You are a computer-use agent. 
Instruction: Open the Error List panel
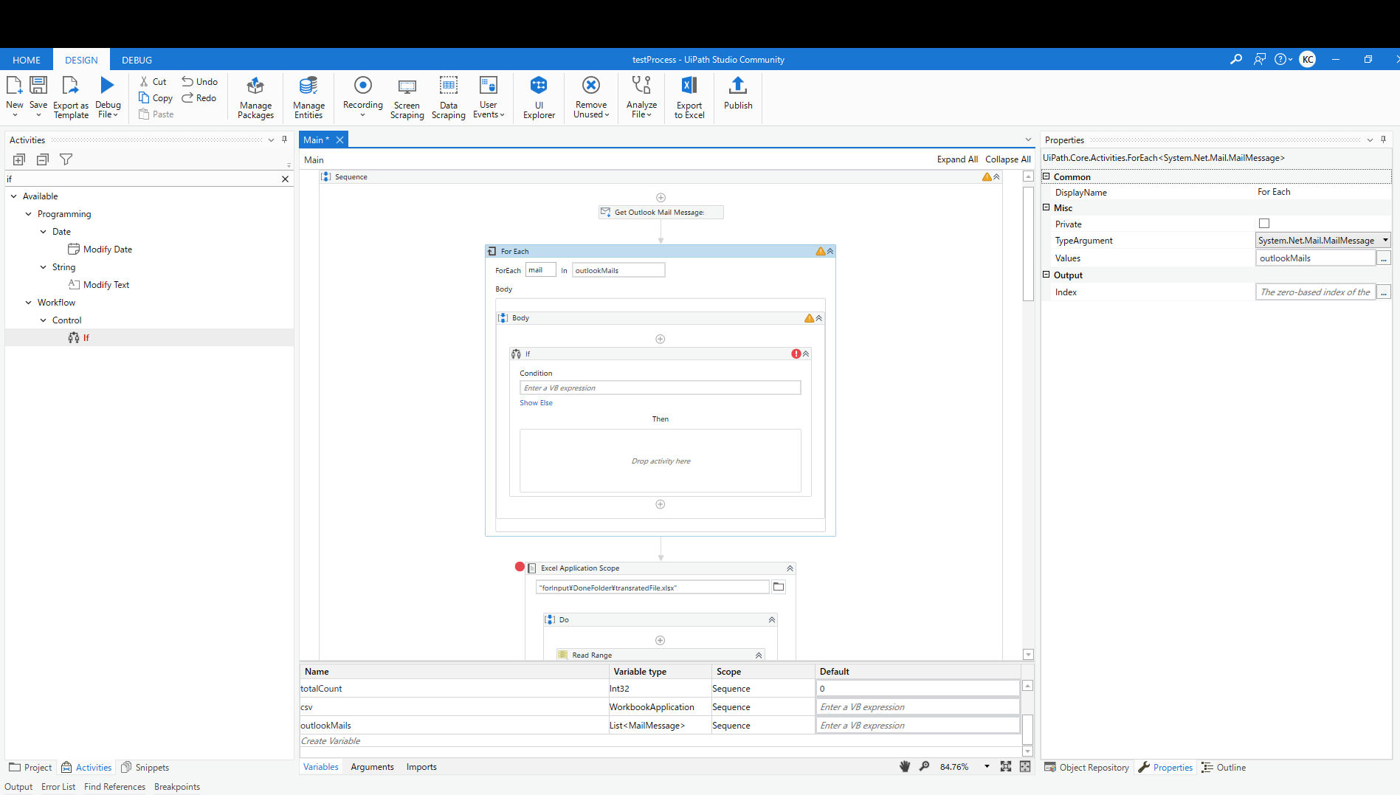tap(58, 787)
